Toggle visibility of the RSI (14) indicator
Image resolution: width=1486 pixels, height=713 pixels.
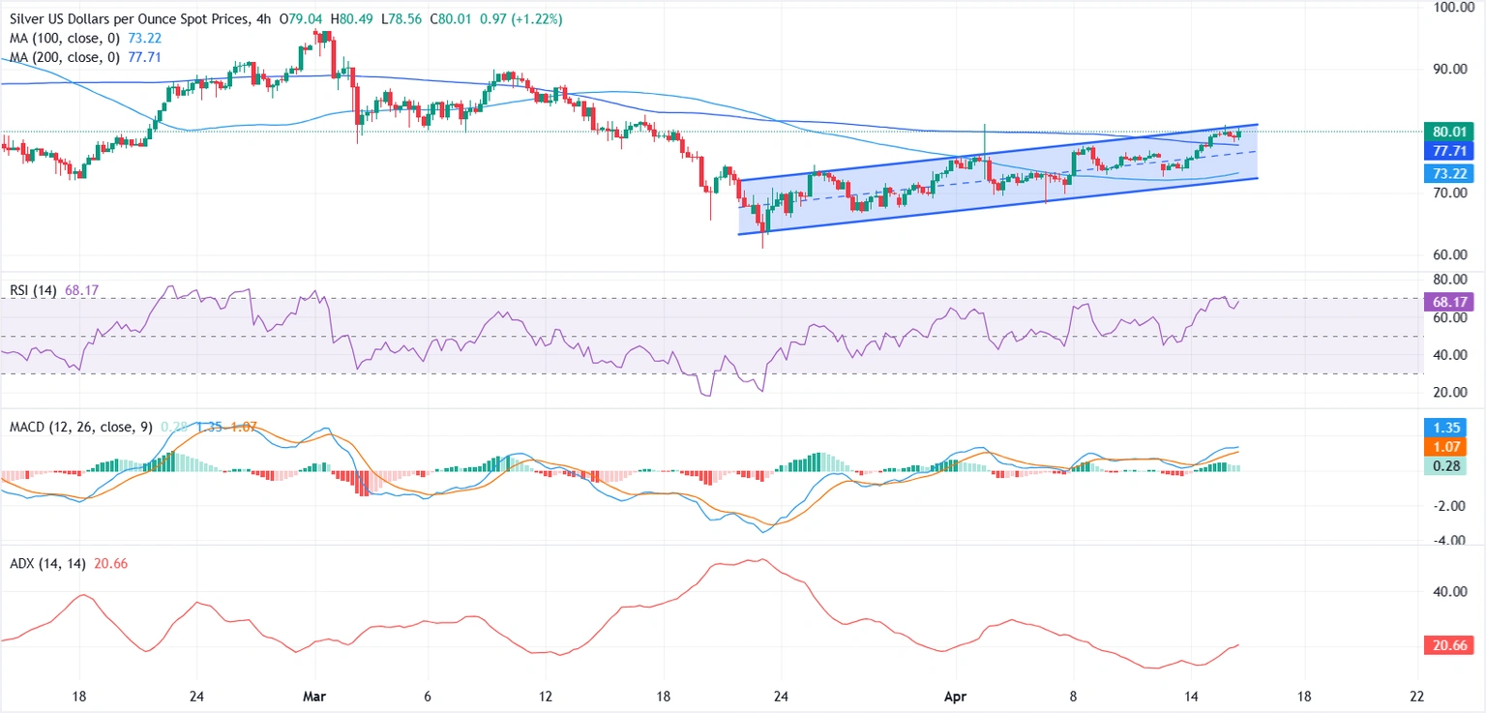(x=32, y=289)
